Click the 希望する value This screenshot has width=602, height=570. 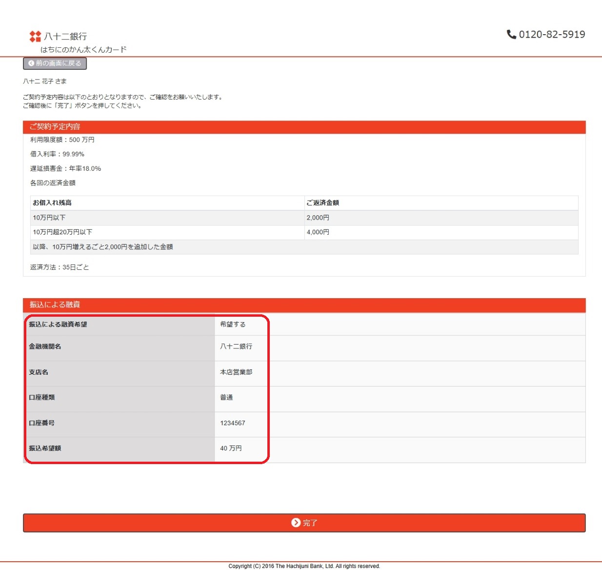[233, 325]
